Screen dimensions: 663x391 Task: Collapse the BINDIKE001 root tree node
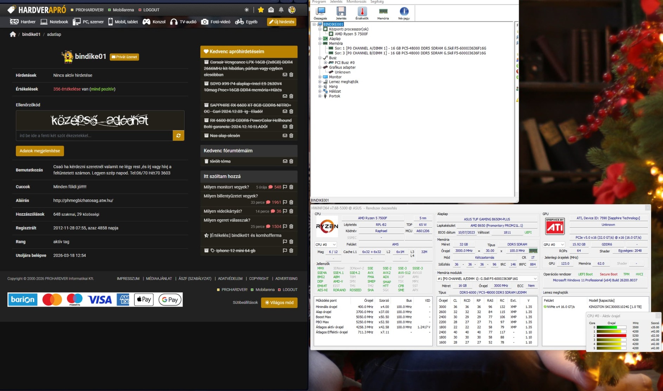[x=314, y=24]
